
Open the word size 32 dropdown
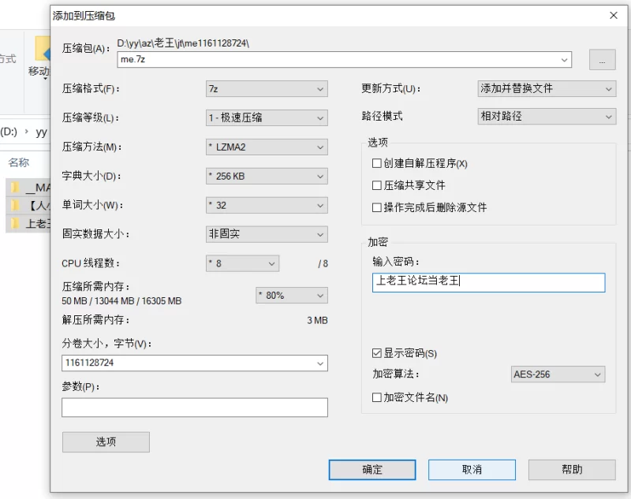(x=267, y=206)
